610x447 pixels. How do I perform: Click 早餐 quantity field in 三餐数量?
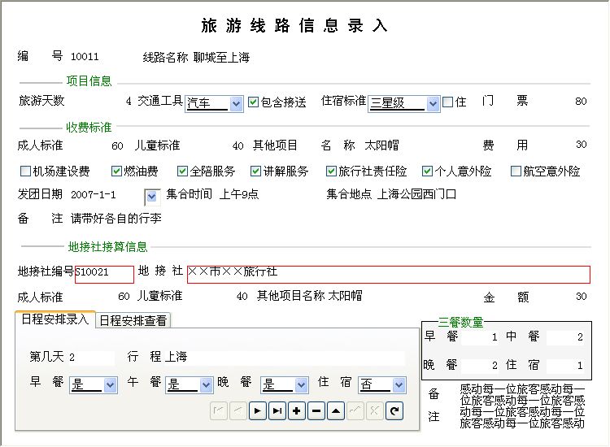tap(480, 337)
